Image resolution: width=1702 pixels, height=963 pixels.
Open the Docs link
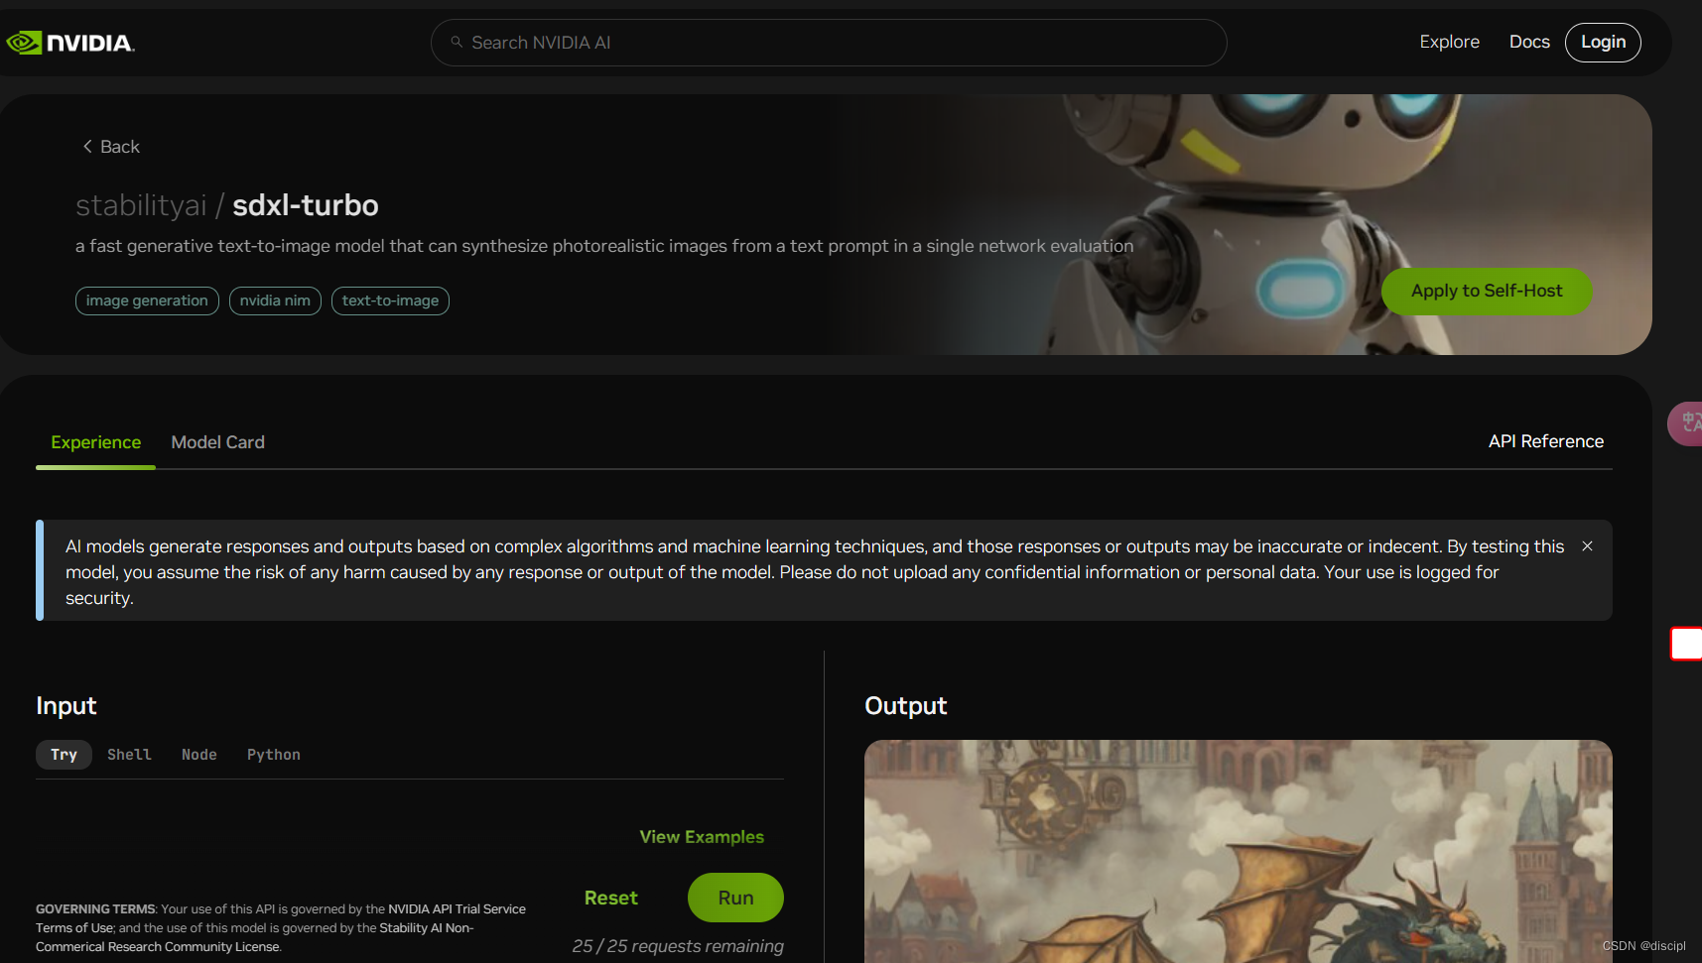1529,42
